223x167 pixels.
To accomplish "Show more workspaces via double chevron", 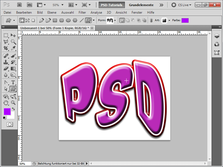I will 161,5.
